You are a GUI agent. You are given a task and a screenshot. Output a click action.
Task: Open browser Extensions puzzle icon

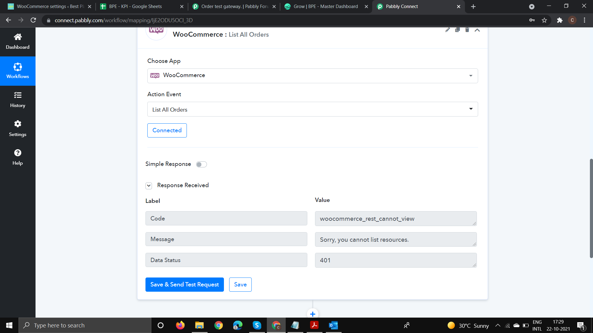click(x=560, y=20)
